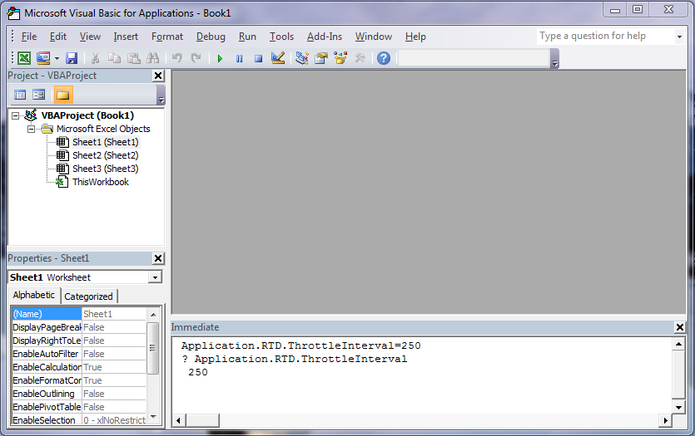The width and height of the screenshot is (695, 436).
Task: Close the Properties - Sheet1 panel
Action: [x=158, y=258]
